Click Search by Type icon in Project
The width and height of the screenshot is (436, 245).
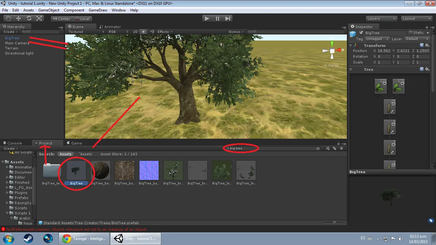[x=328, y=148]
